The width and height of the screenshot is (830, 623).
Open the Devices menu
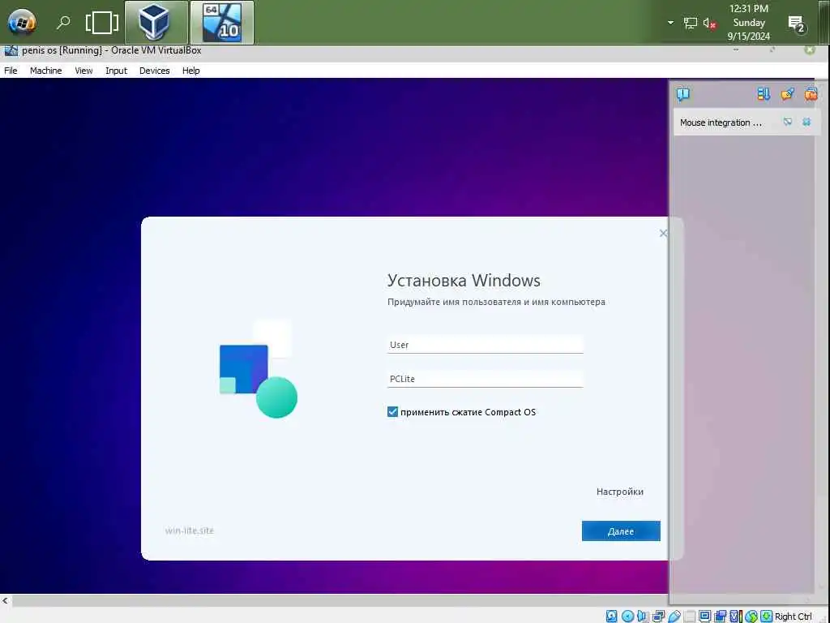pyautogui.click(x=155, y=71)
